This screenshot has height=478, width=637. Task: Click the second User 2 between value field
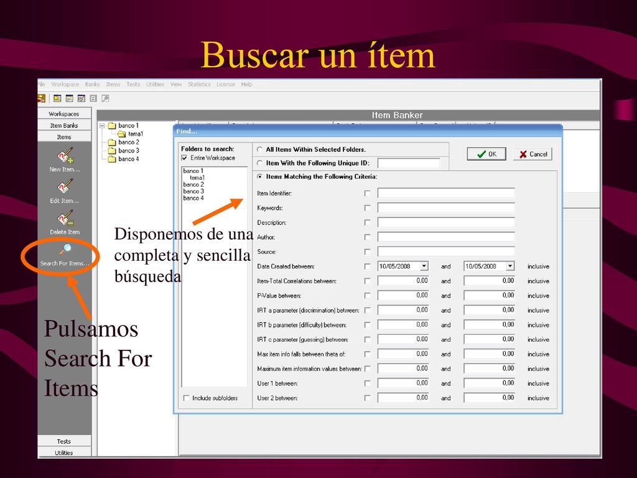pyautogui.click(x=489, y=398)
